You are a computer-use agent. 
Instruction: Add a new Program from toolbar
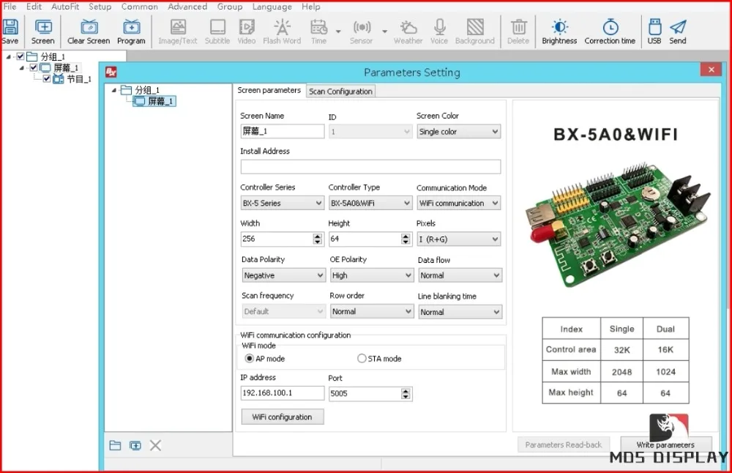coord(131,31)
